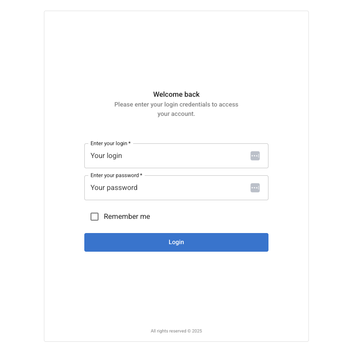Focus the "Enter your login" input field

[x=169, y=156]
